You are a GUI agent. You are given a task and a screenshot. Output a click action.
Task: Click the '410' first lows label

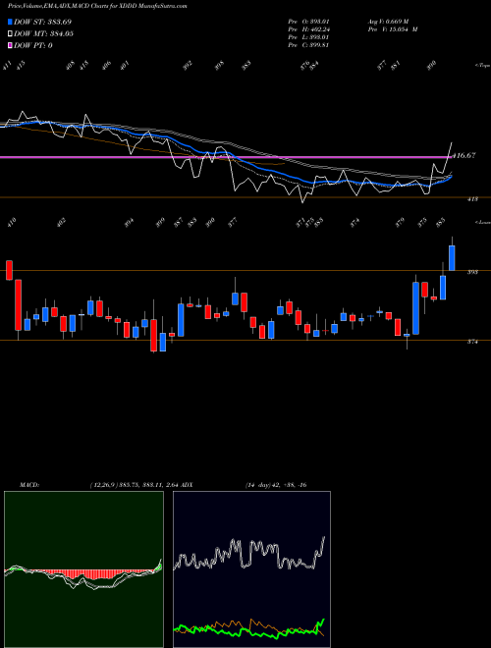(x=11, y=223)
